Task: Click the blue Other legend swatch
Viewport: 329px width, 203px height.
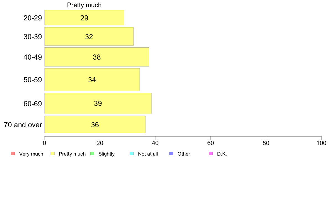Action: tap(171, 154)
